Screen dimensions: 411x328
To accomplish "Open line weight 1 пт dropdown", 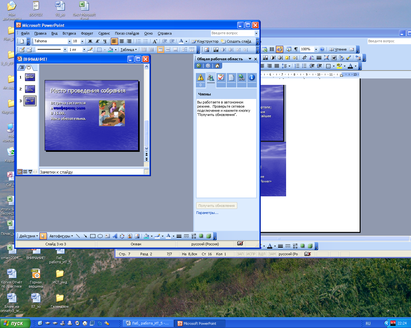I will [x=84, y=50].
